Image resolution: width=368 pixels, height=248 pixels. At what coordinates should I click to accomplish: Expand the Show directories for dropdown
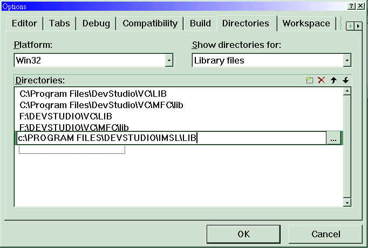click(347, 60)
